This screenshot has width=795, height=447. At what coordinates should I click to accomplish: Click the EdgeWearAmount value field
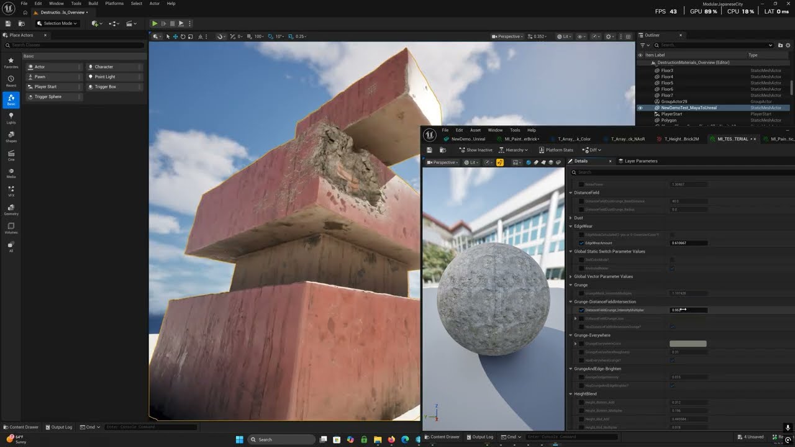coord(688,243)
